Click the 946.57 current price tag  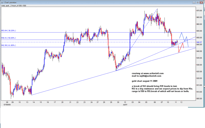tap(199, 42)
